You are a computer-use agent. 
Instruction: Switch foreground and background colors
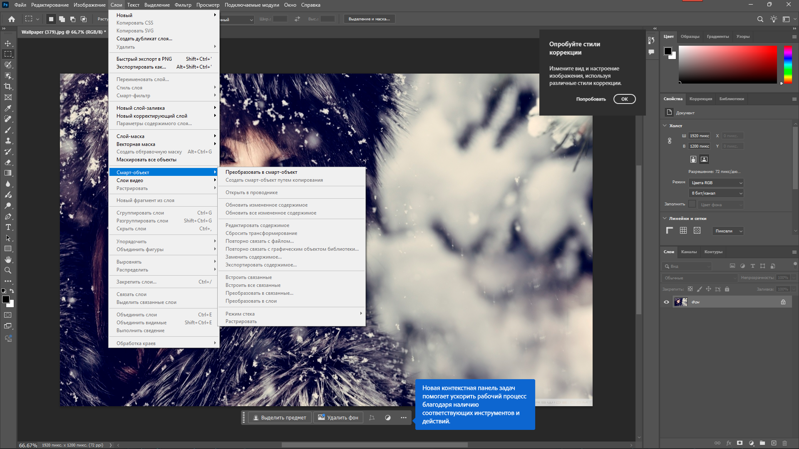click(x=12, y=291)
